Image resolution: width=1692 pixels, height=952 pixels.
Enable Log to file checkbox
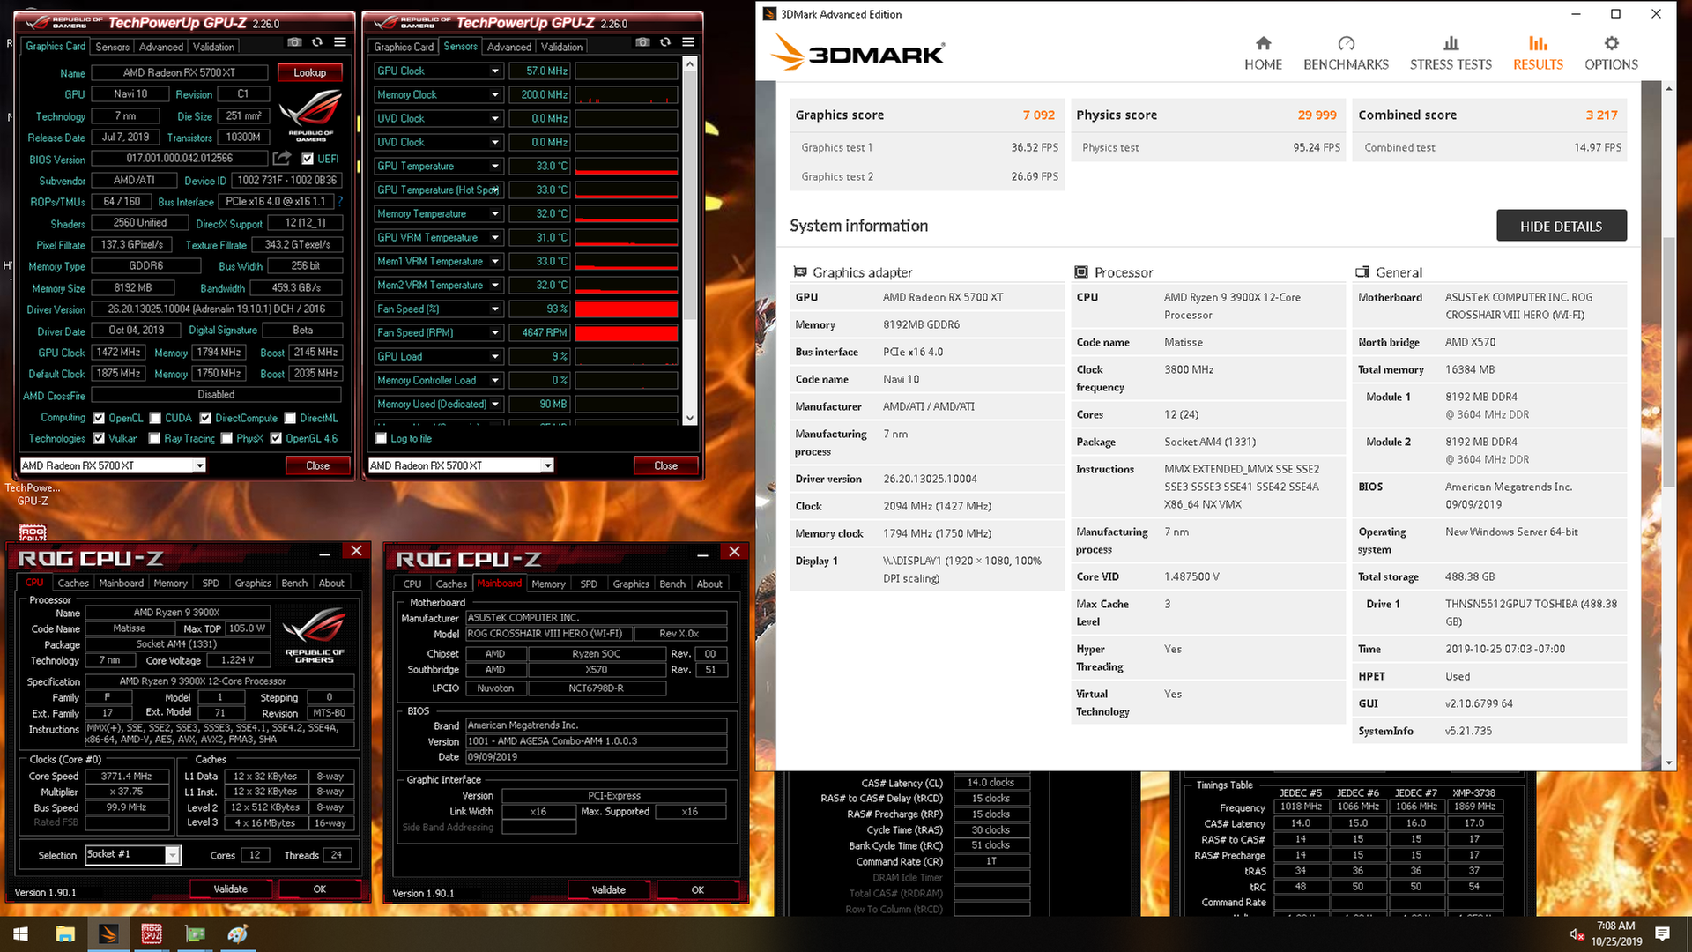(x=382, y=438)
